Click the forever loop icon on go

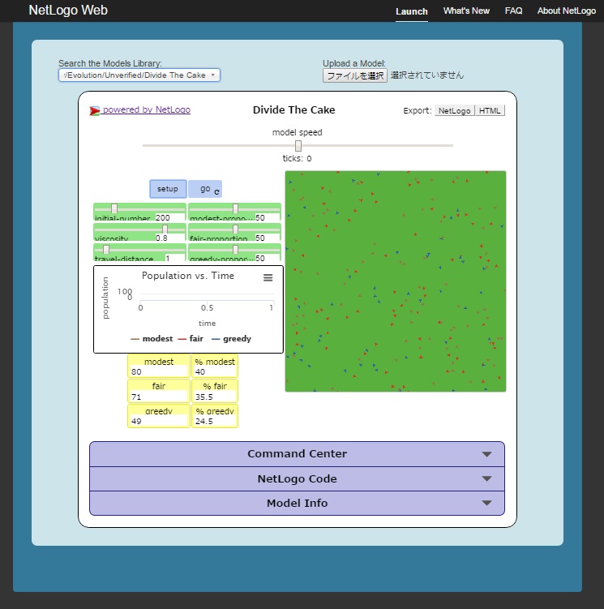[x=216, y=191]
